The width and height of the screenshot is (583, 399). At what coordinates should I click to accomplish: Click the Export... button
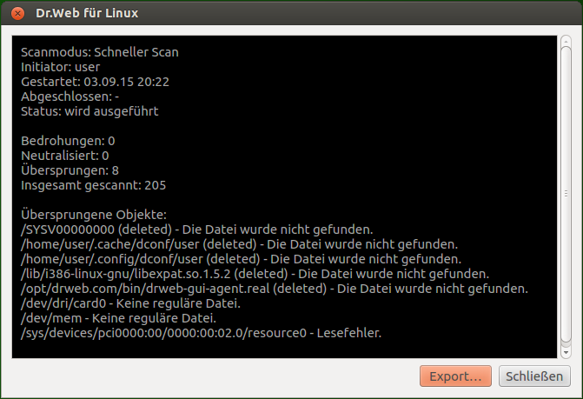tap(455, 376)
